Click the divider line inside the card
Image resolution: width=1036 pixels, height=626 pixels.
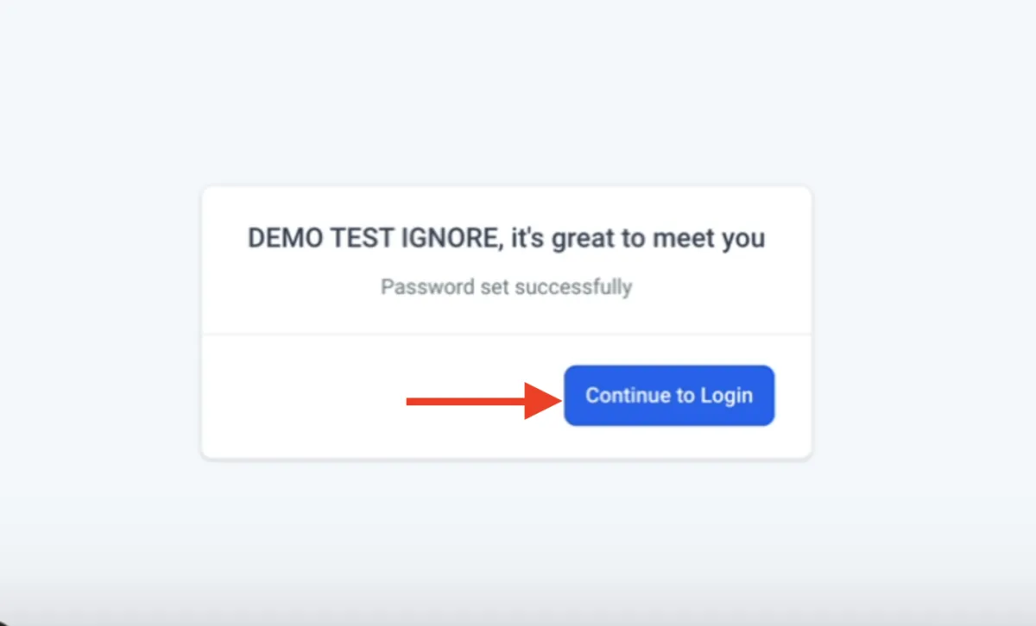(x=507, y=334)
